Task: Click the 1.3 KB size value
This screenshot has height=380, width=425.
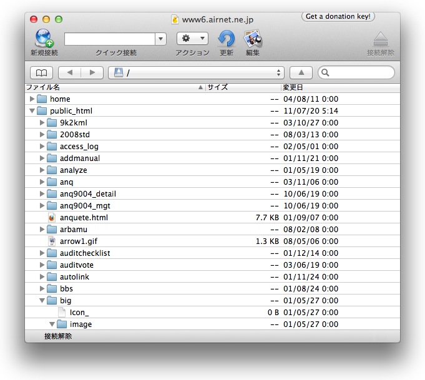Action: pyautogui.click(x=267, y=241)
